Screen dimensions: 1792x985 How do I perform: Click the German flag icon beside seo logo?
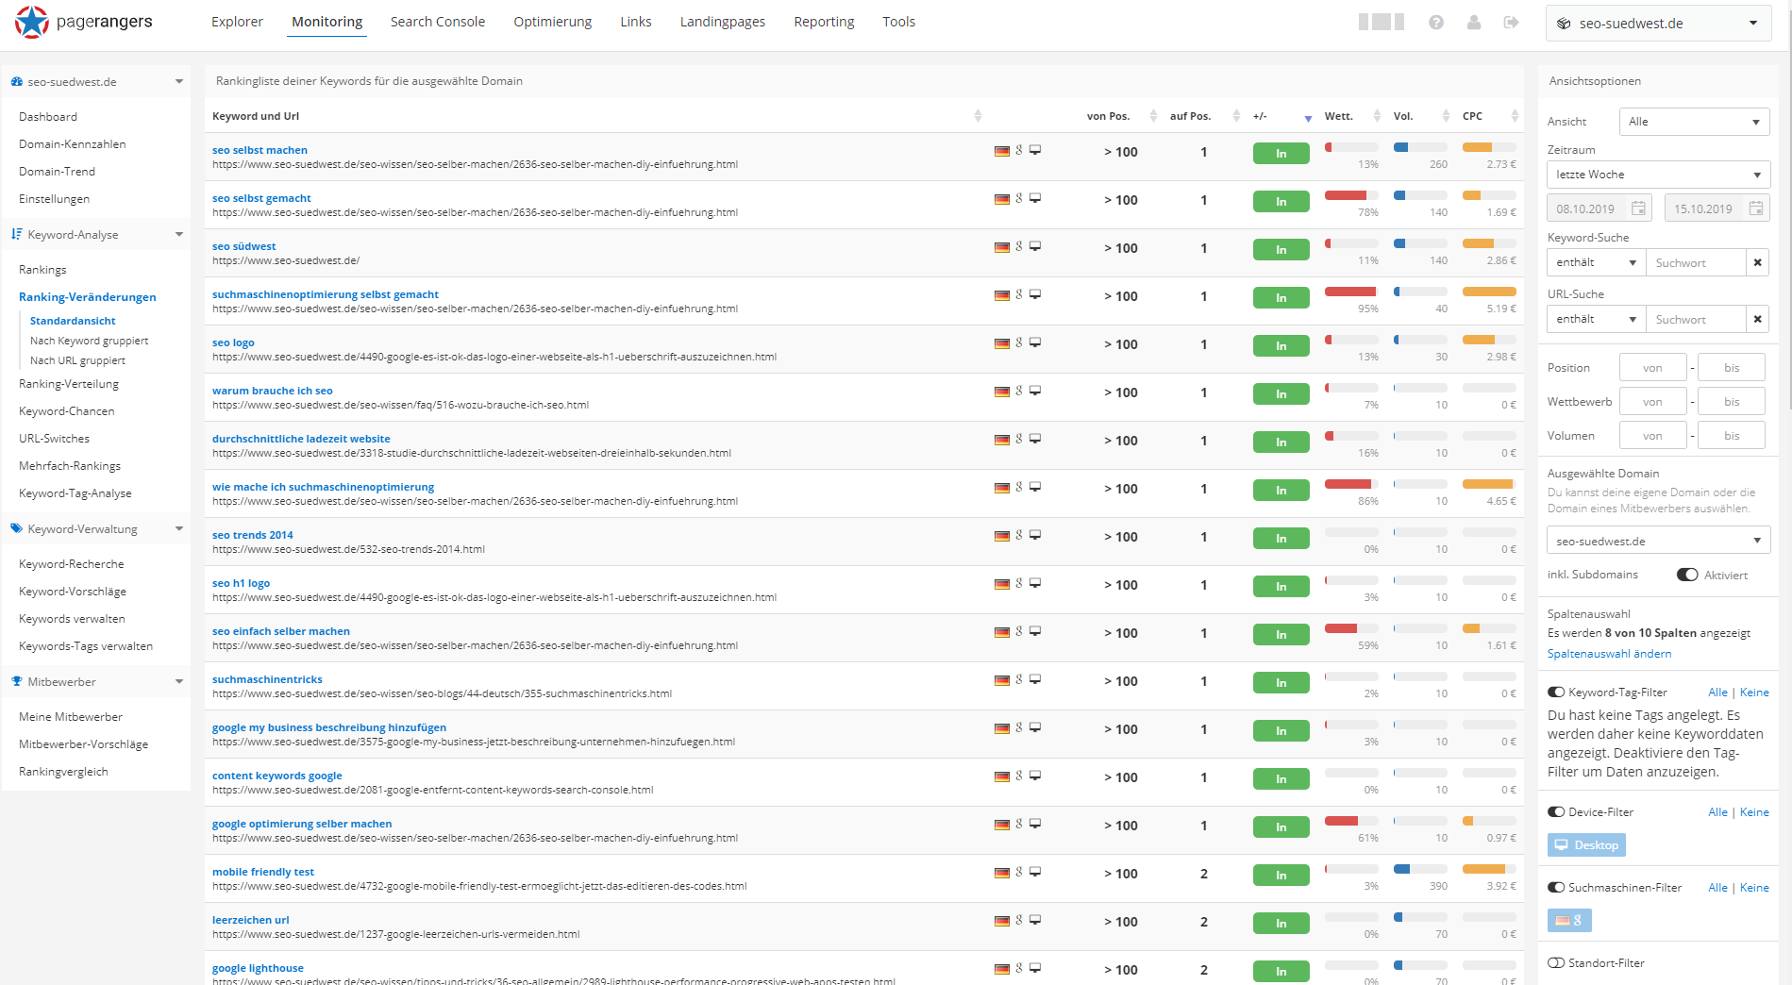[1001, 342]
